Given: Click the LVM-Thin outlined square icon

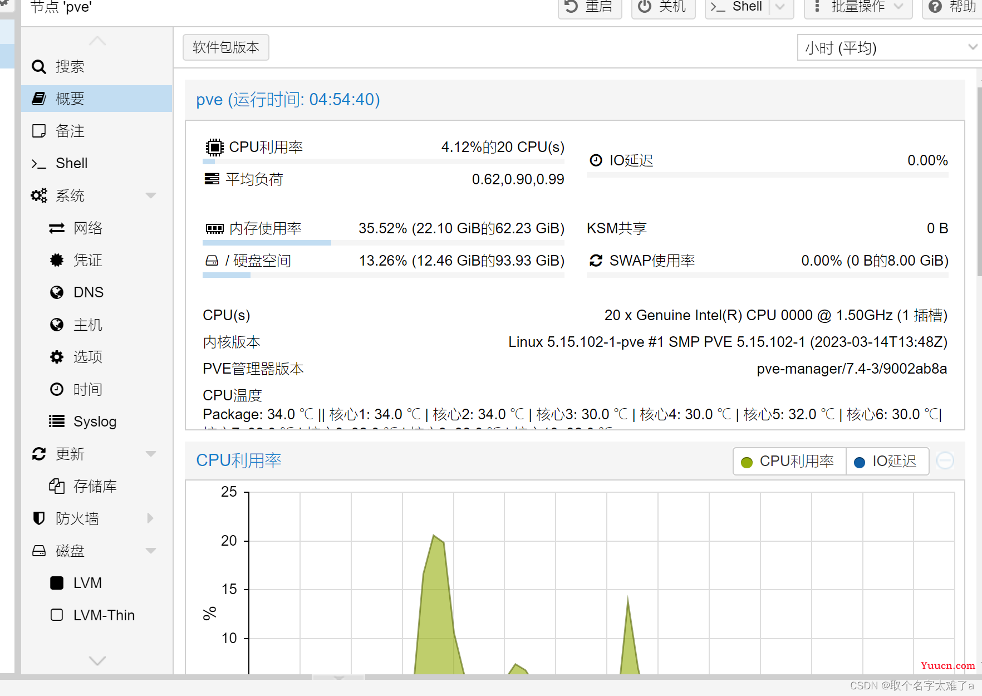Looking at the screenshot, I should (57, 615).
